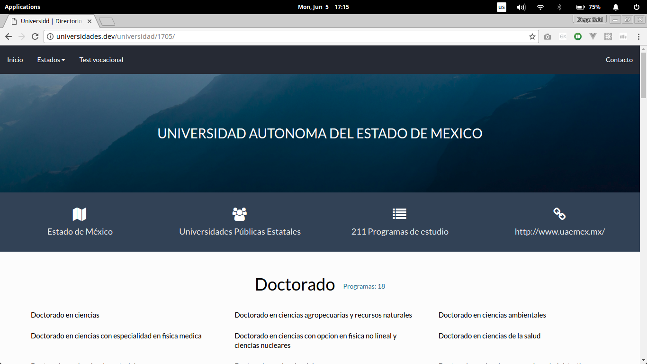Viewport: 647px width, 364px height.
Task: Click the 'ex' extension icon
Action: click(563, 36)
